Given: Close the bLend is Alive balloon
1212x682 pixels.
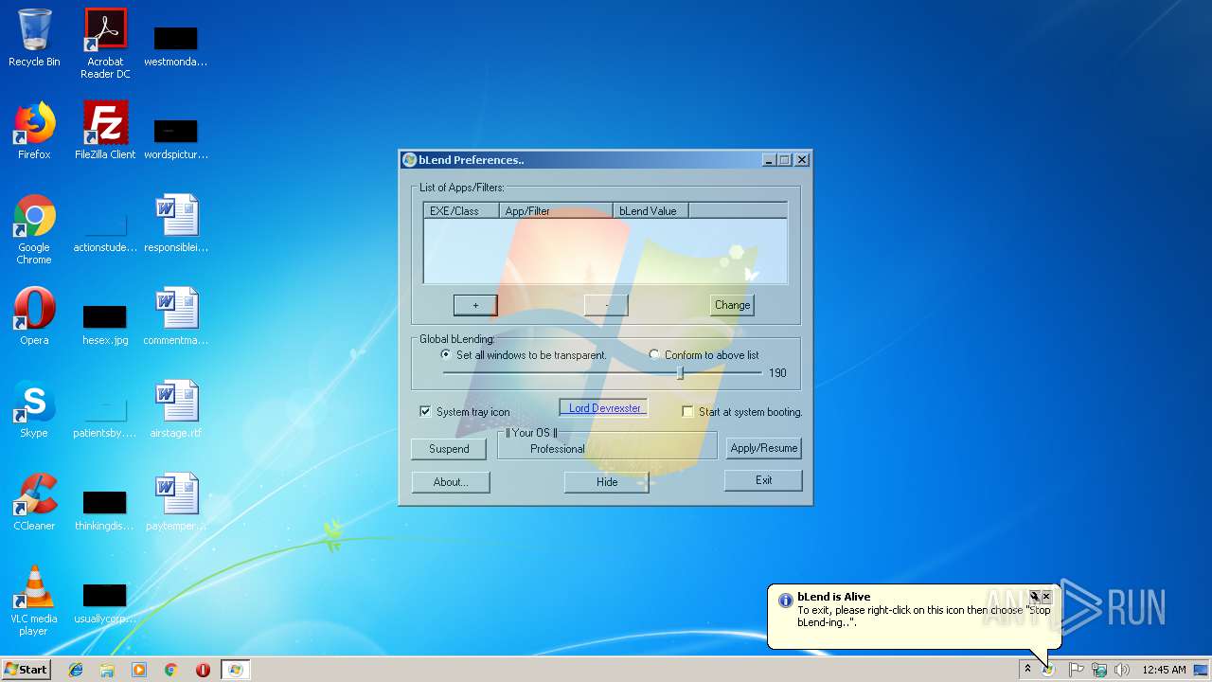Looking at the screenshot, I should coord(1046,597).
